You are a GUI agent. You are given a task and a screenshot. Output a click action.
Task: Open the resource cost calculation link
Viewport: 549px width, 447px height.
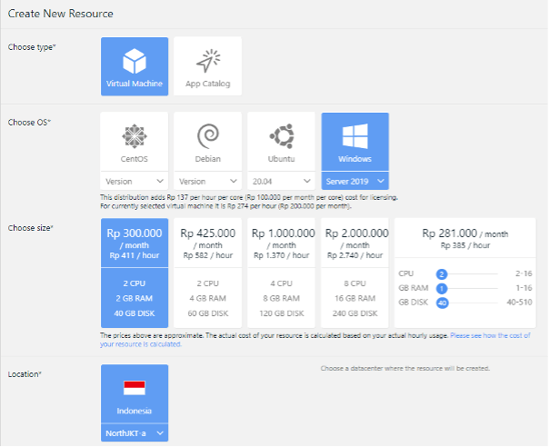(x=315, y=340)
